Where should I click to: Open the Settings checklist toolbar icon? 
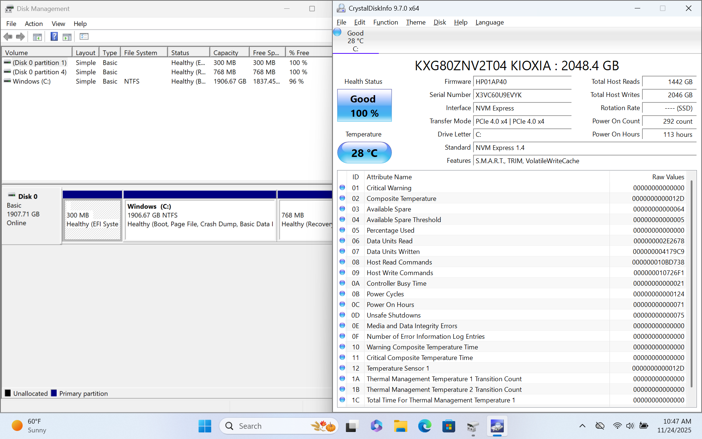(x=84, y=37)
